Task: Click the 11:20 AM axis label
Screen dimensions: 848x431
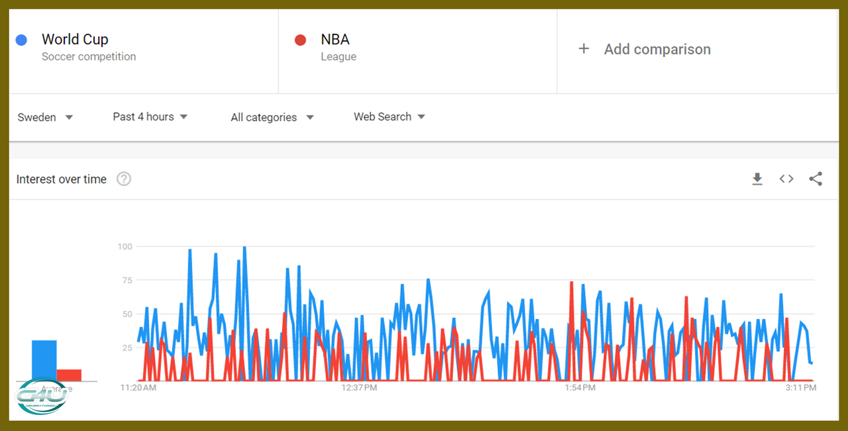Action: point(138,387)
